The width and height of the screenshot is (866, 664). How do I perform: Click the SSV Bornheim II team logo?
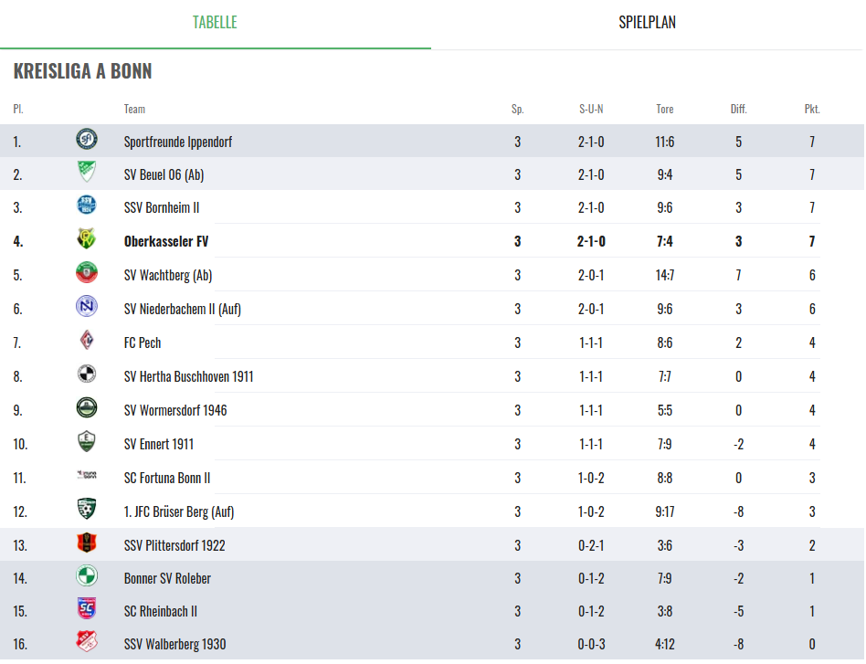point(87,207)
